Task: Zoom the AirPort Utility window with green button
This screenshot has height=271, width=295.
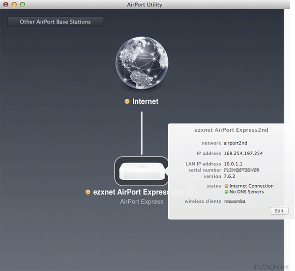Action: [23, 4]
